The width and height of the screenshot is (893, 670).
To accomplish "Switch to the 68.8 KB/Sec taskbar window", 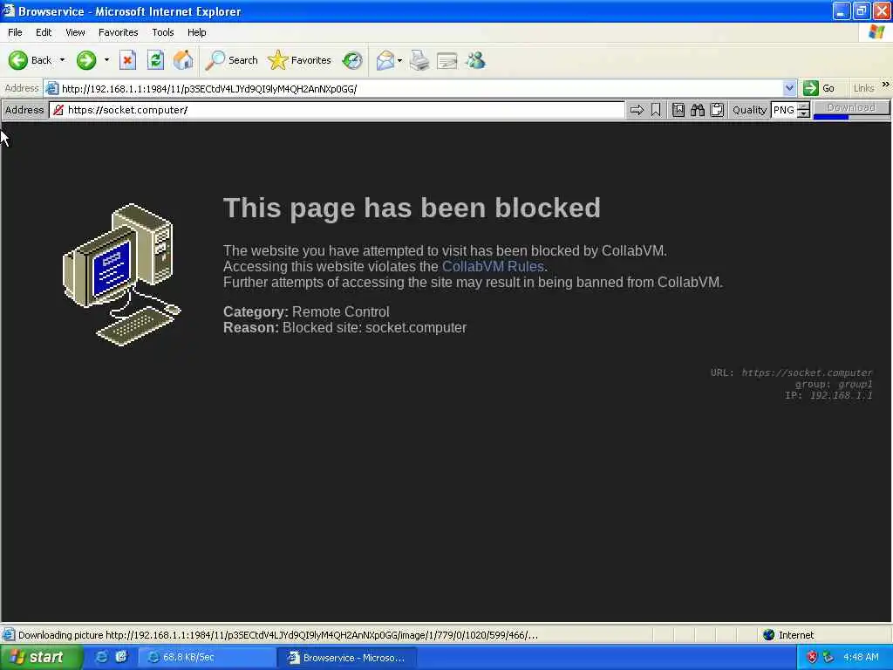I will 206,657.
